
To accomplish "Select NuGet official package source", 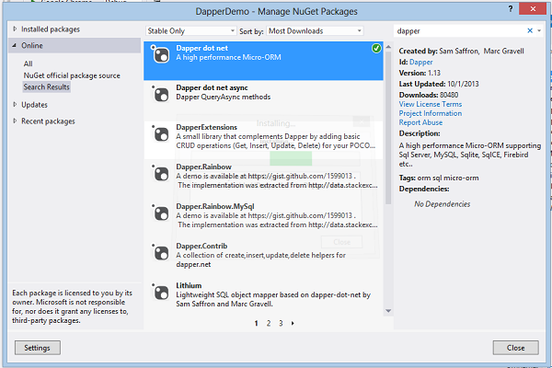I will click(72, 75).
